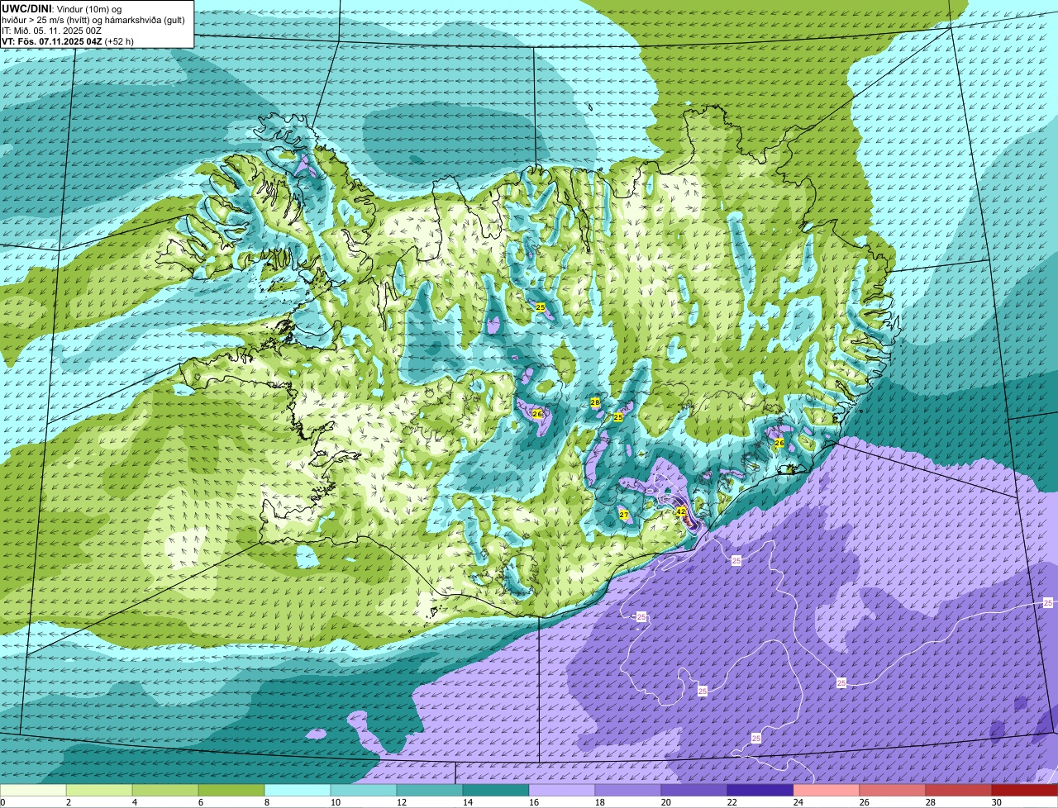The width and height of the screenshot is (1058, 808).
Task: Click the 18–20 m/s purple legend swatch
Action: [628, 790]
